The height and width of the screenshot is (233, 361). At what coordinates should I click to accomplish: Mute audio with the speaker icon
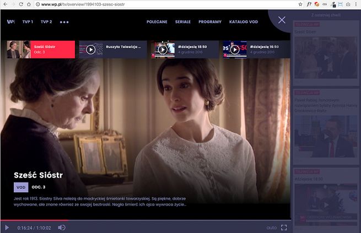(x=62, y=227)
